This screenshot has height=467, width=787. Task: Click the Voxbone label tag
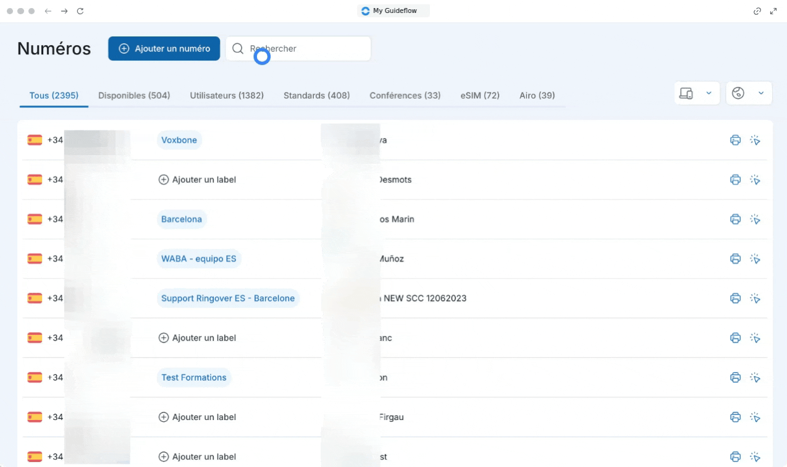click(x=179, y=140)
